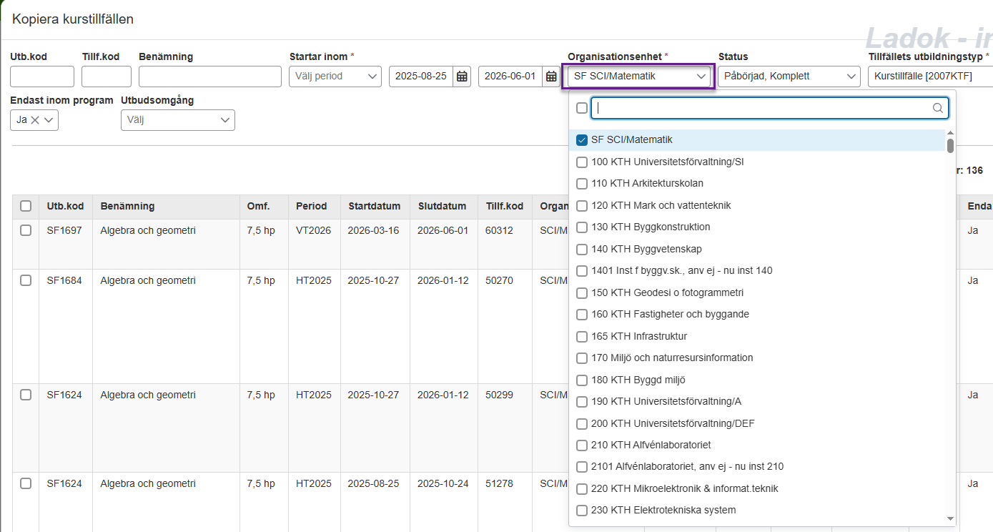Screen dimensions: 993x532
Task: Click scroll-down arrow in organisation list
Action: [x=950, y=518]
